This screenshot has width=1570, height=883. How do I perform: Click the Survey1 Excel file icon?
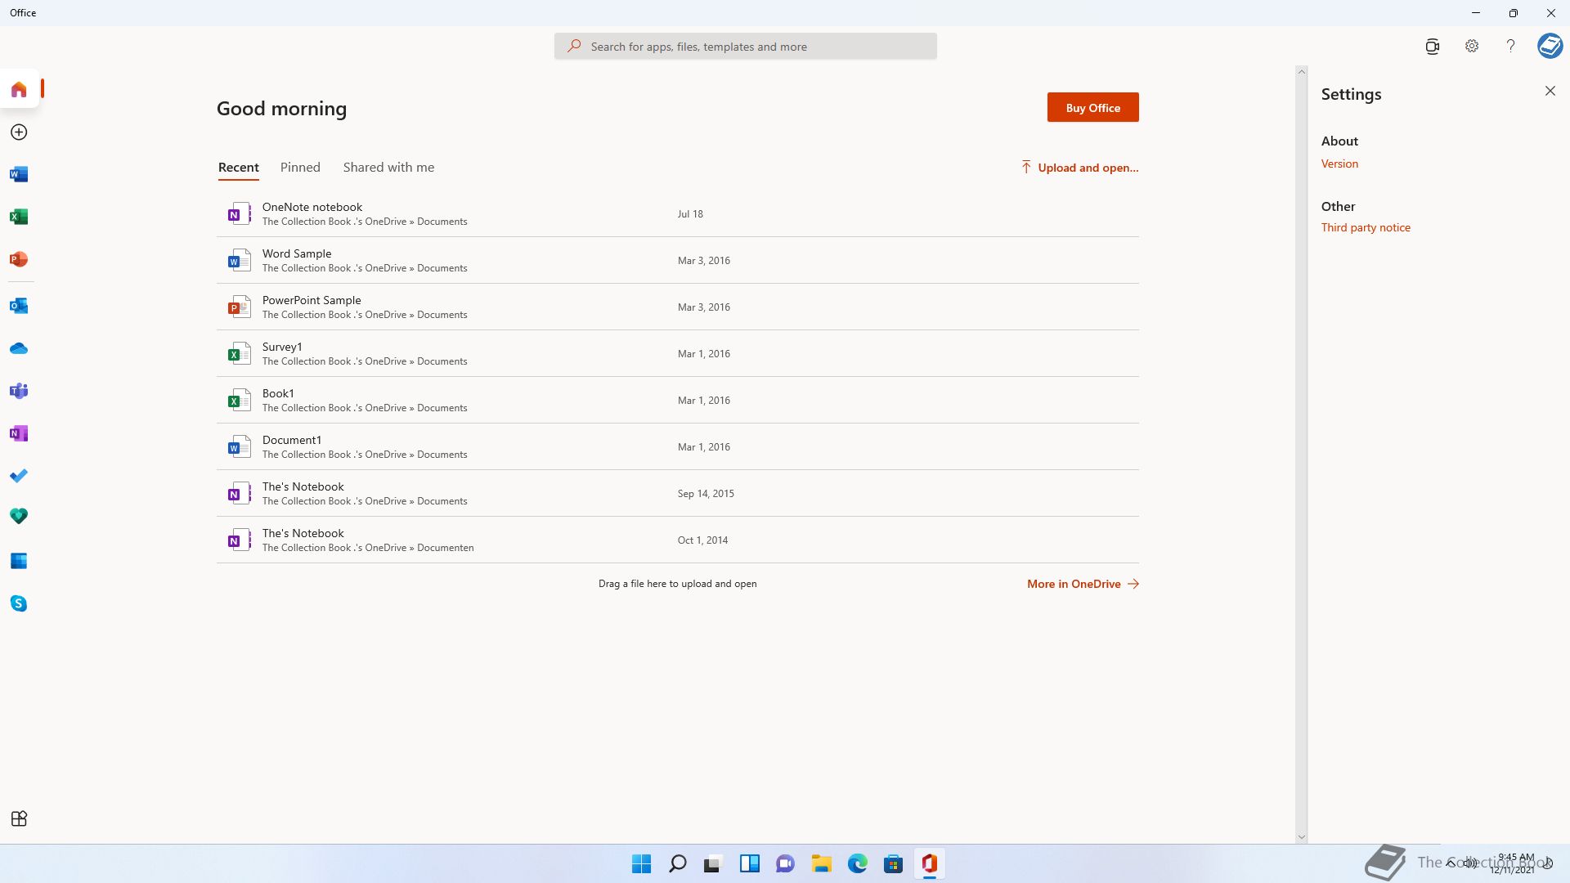pos(239,354)
